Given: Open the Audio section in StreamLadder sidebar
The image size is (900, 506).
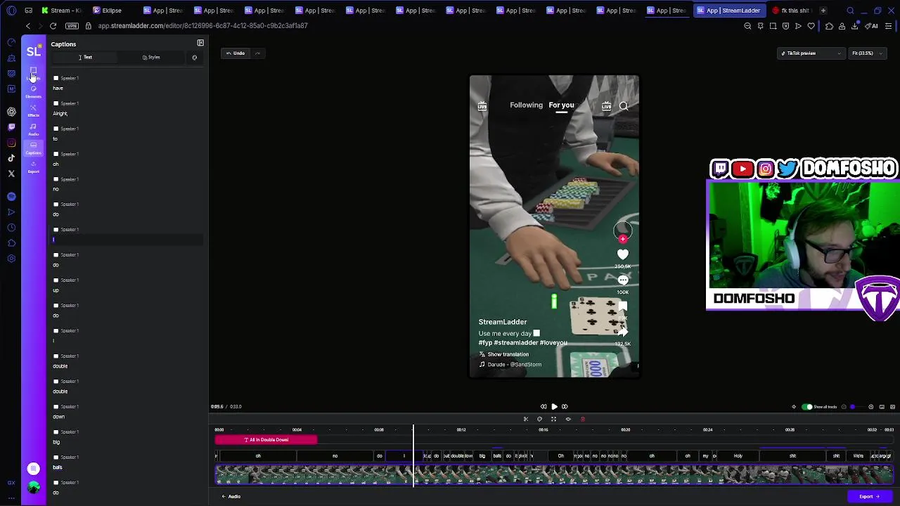Looking at the screenshot, I should (x=33, y=129).
